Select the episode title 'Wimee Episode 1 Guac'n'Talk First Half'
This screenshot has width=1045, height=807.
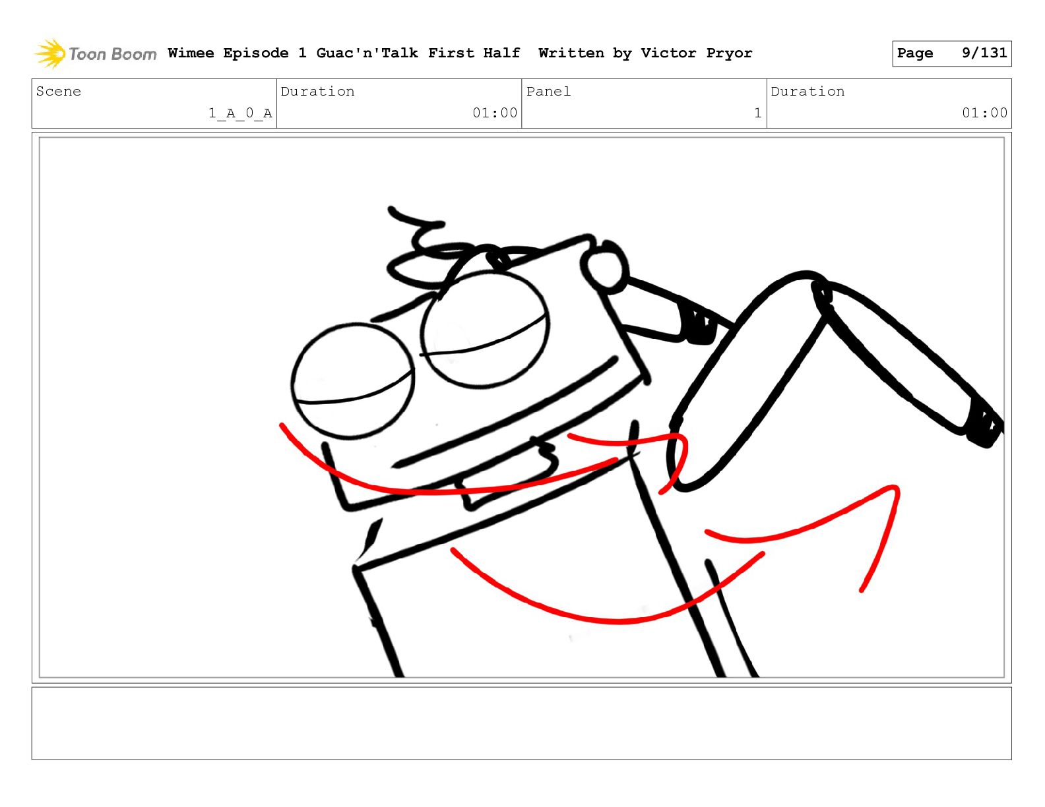[344, 53]
